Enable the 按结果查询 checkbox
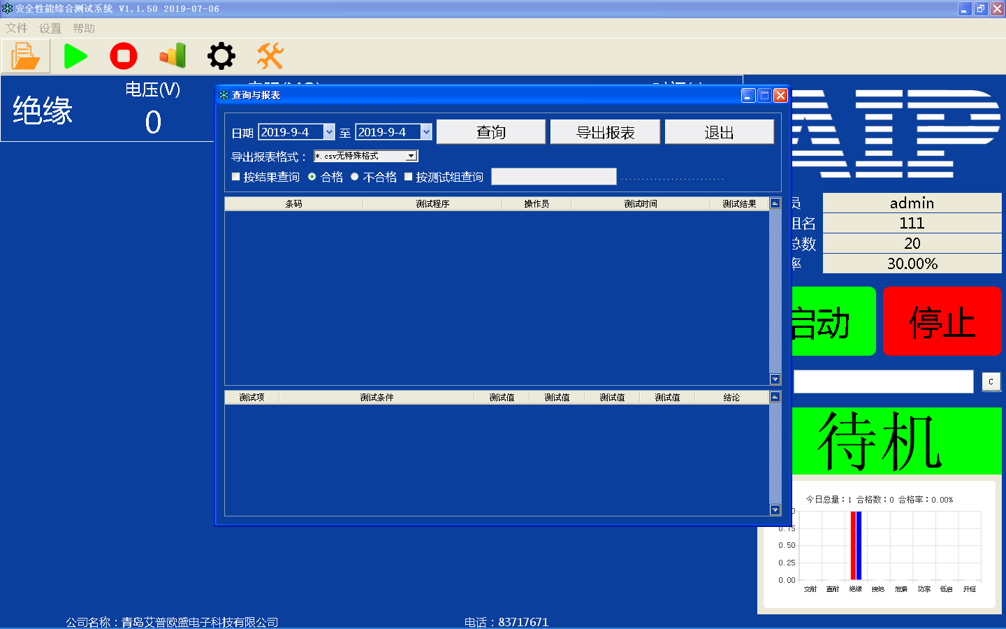Image resolution: width=1006 pixels, height=629 pixels. pyautogui.click(x=236, y=177)
